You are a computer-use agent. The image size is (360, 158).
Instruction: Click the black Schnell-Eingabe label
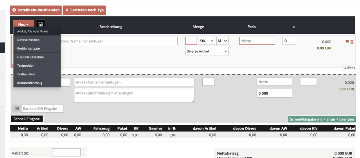(x=27, y=119)
